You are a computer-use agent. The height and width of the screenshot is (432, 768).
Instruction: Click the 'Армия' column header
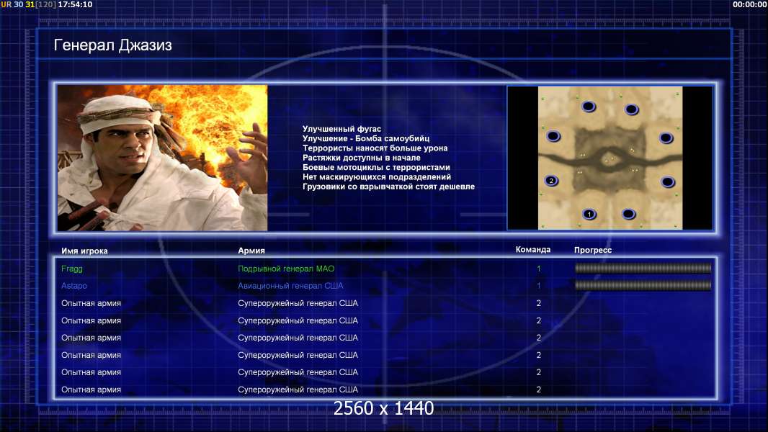pos(251,251)
